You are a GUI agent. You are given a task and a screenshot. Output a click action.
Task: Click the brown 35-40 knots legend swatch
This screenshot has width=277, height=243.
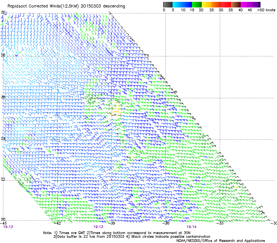(x=236, y=4)
